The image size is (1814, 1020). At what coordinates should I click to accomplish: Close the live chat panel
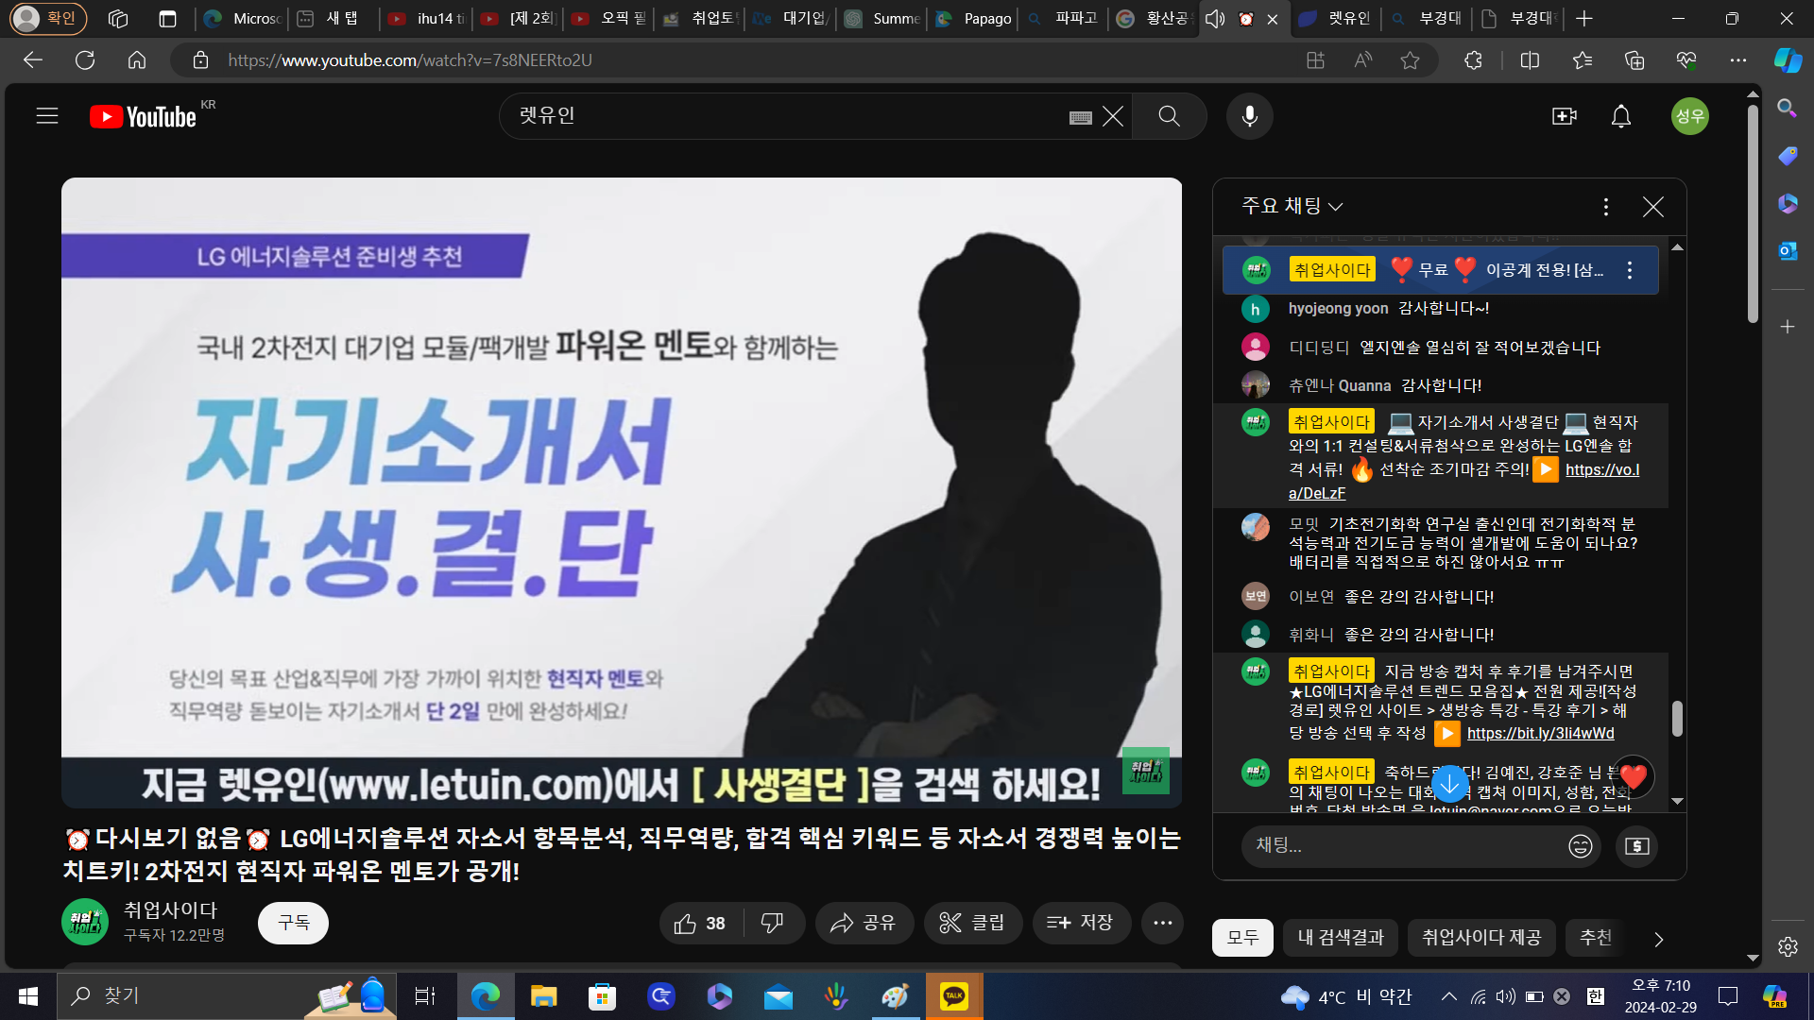click(x=1652, y=207)
